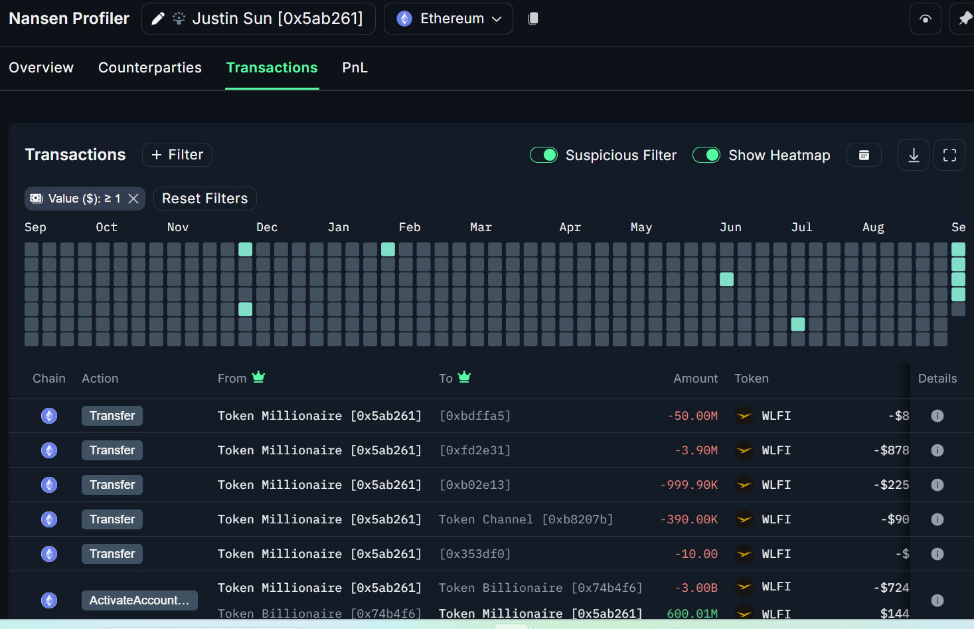Click Reset Filters

pos(204,198)
